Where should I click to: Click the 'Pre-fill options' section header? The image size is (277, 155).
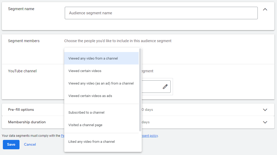coord(21,110)
